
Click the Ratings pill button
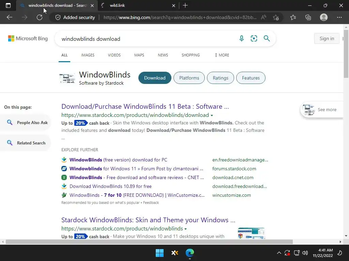[221, 78]
